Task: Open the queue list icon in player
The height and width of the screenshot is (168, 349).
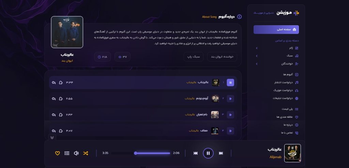Action: pyautogui.click(x=67, y=153)
